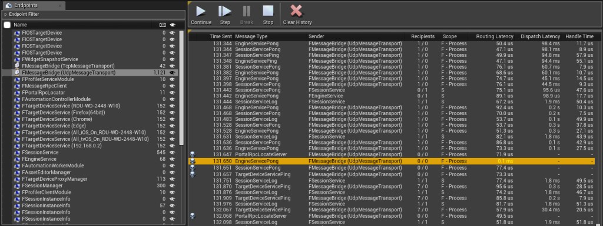Click breakpoint icon on 132.068 PortalRpcLocateServer row
Image resolution: width=603 pixels, height=226 pixels.
(x=193, y=216)
